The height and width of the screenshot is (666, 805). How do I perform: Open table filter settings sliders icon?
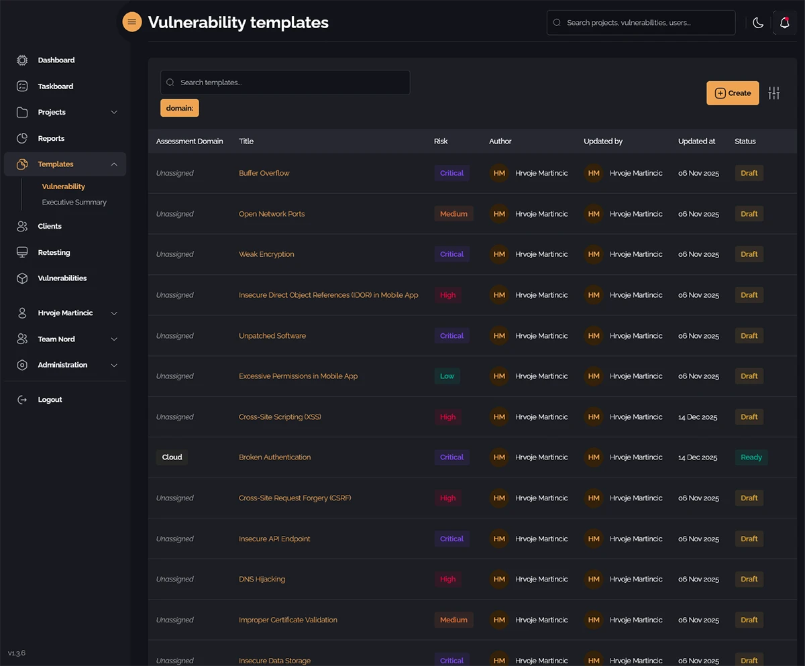774,93
